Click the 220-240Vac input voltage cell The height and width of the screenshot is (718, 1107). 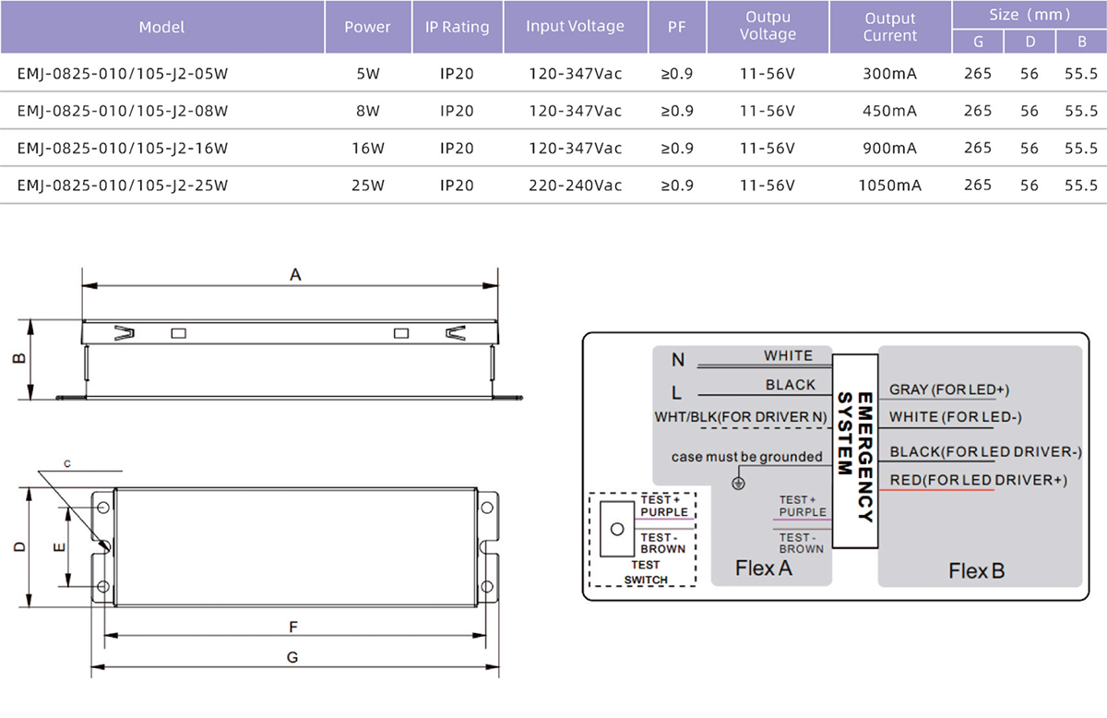pyautogui.click(x=575, y=185)
